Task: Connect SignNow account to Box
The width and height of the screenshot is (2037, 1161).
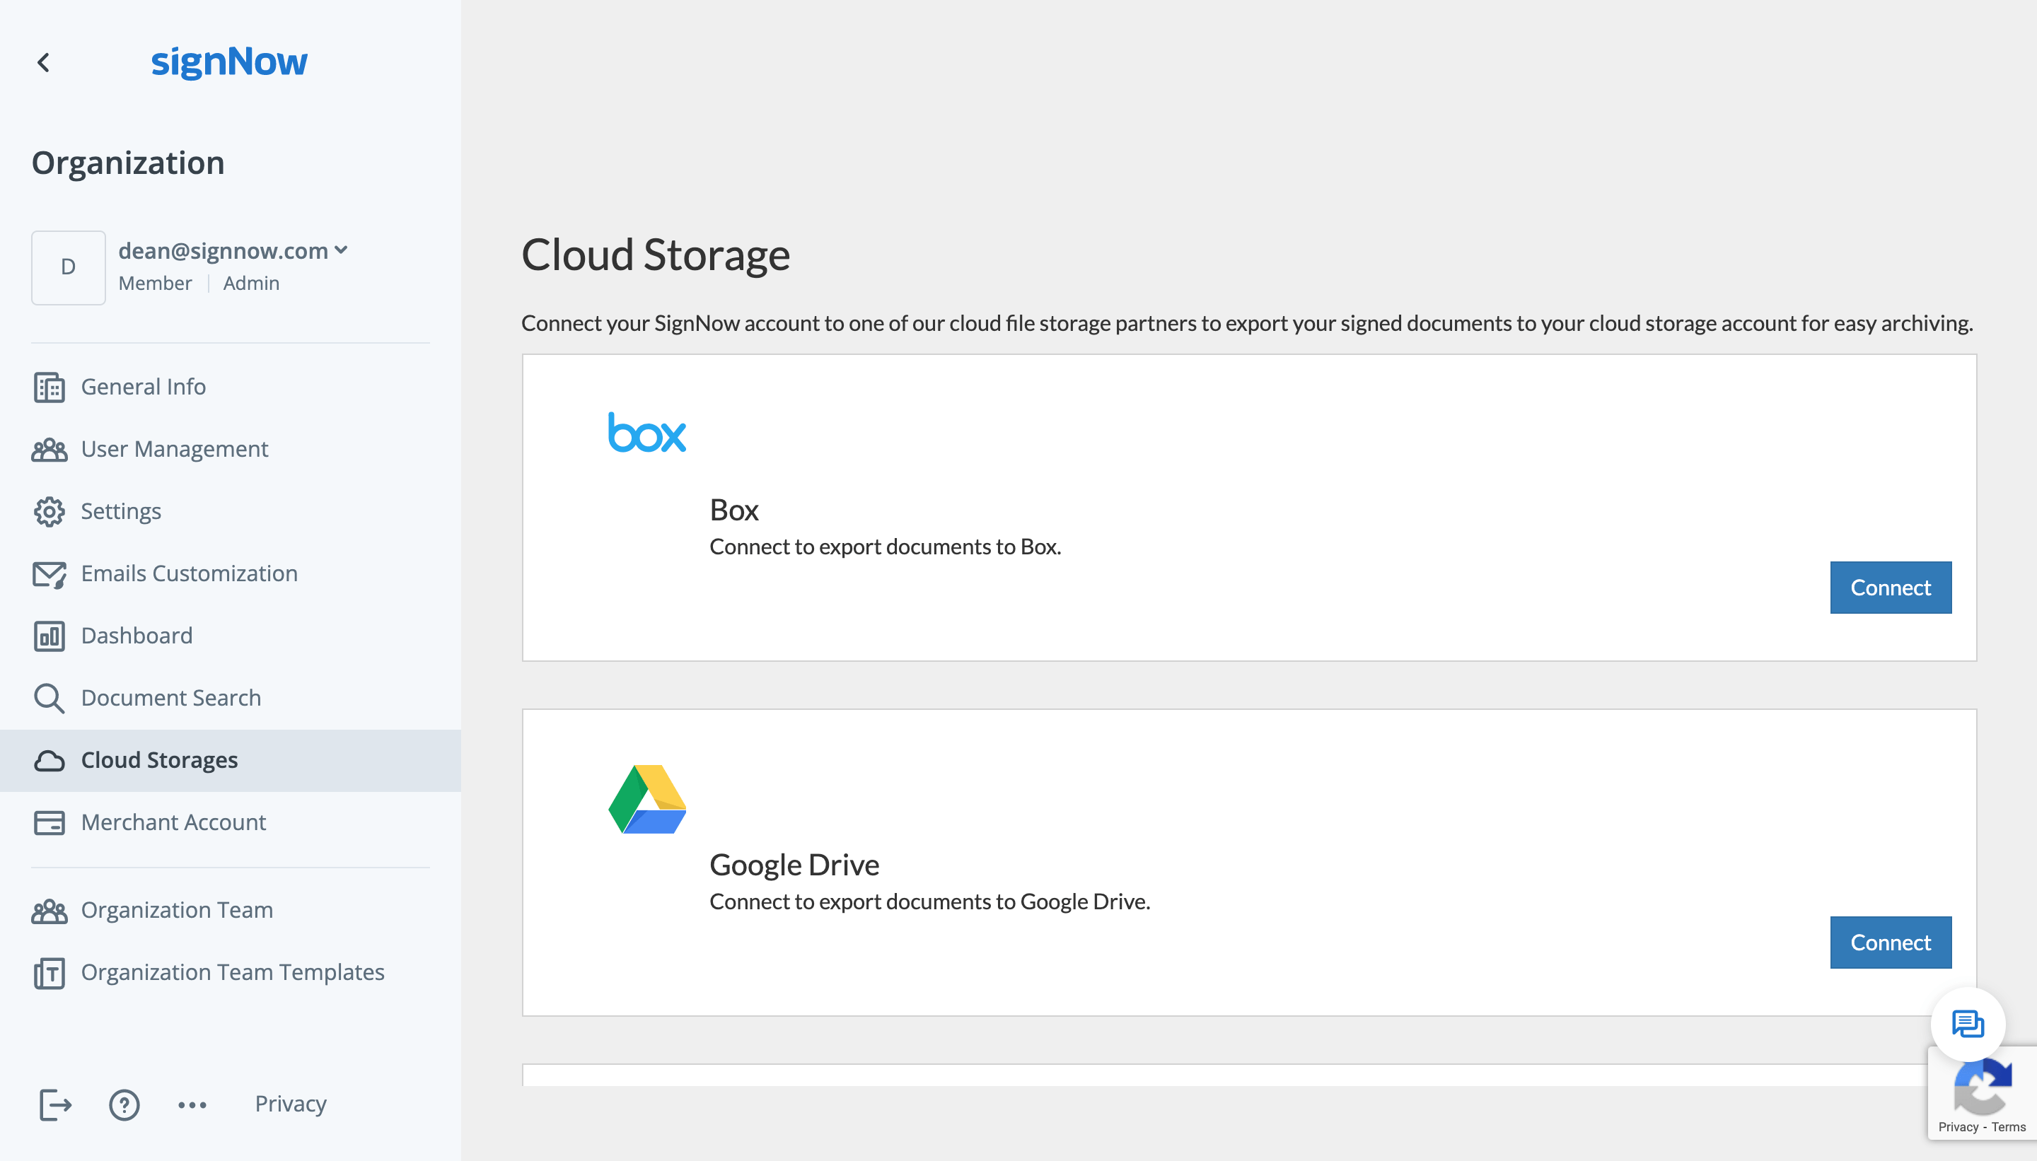Action: click(1891, 588)
